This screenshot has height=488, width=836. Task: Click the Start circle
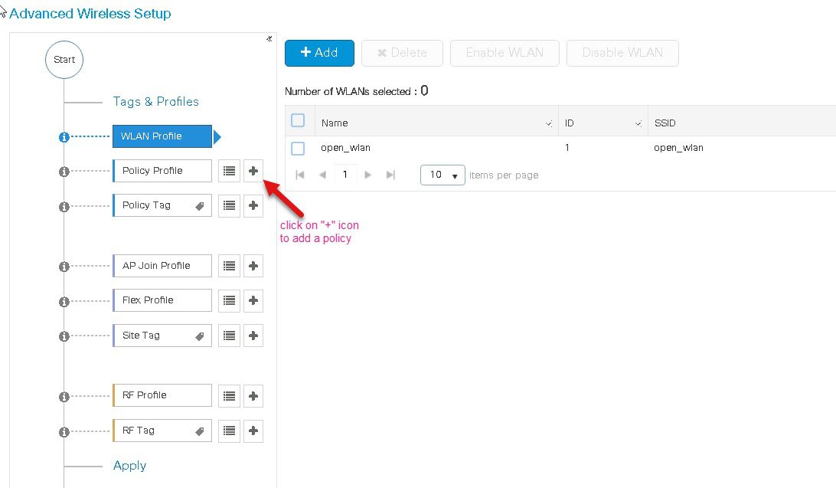(64, 60)
